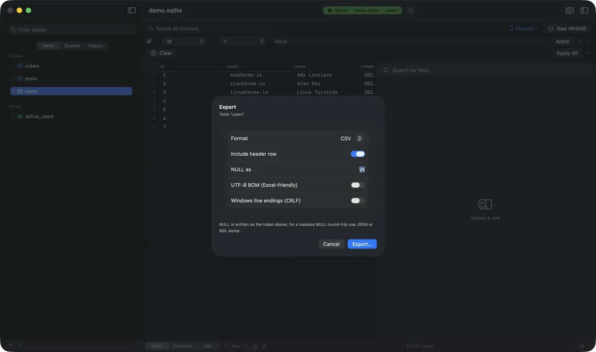Click the Search for field... input
This screenshot has width=596, height=352.
pyautogui.click(x=486, y=70)
